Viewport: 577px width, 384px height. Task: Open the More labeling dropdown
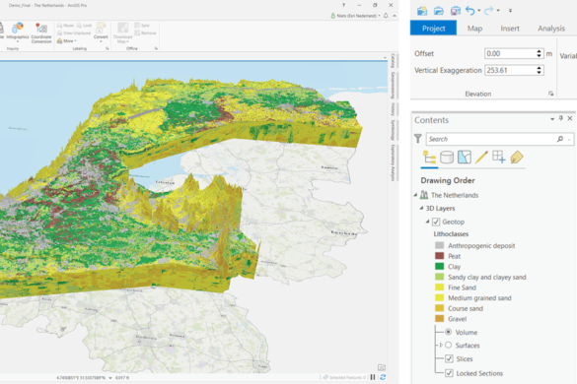[67, 41]
